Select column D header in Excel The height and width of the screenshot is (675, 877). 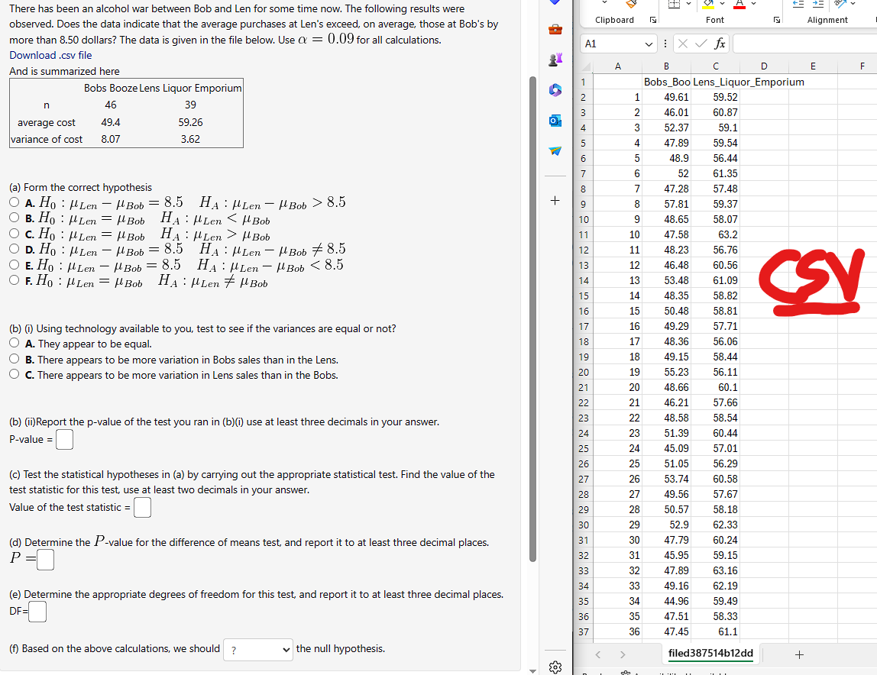[x=764, y=66]
